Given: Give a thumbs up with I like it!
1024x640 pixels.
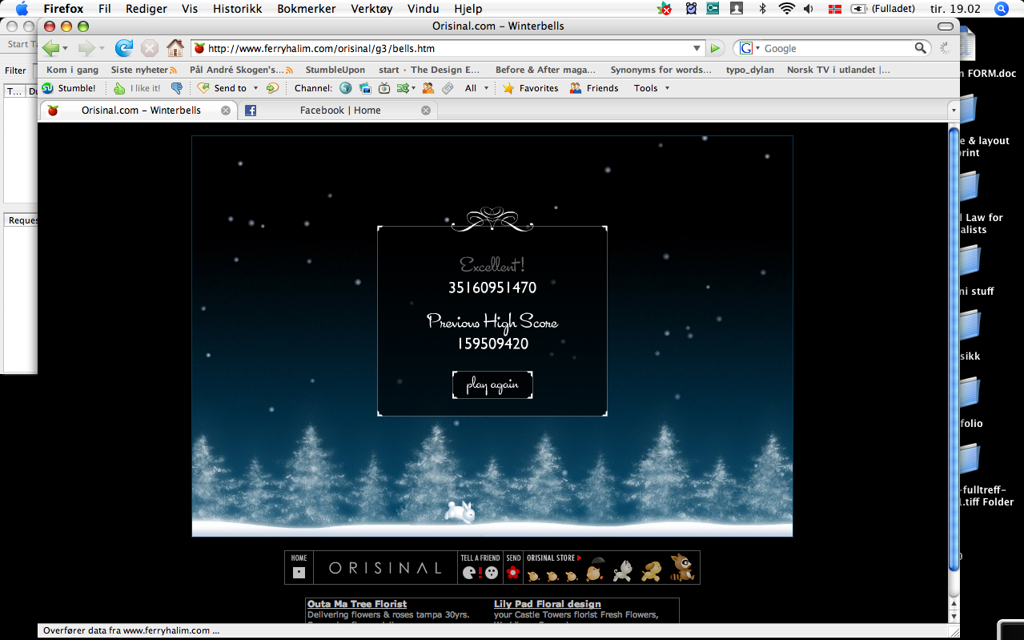Looking at the screenshot, I should click(x=137, y=88).
